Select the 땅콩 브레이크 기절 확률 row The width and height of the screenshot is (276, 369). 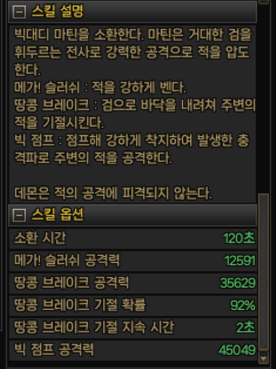click(133, 305)
